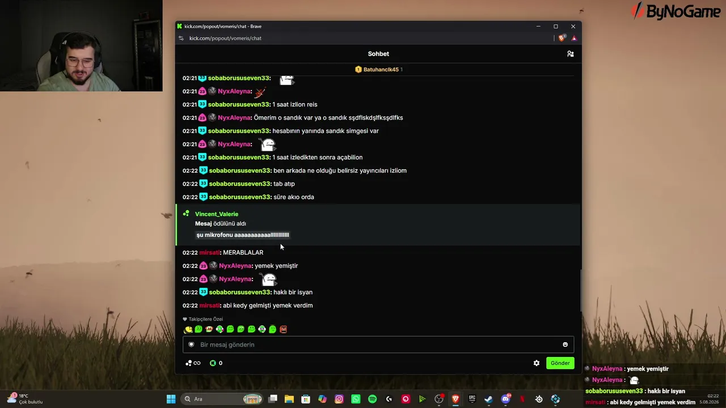This screenshot has height=408, width=726.
Task: Click the streamer webcam feed
Action: pos(81,45)
